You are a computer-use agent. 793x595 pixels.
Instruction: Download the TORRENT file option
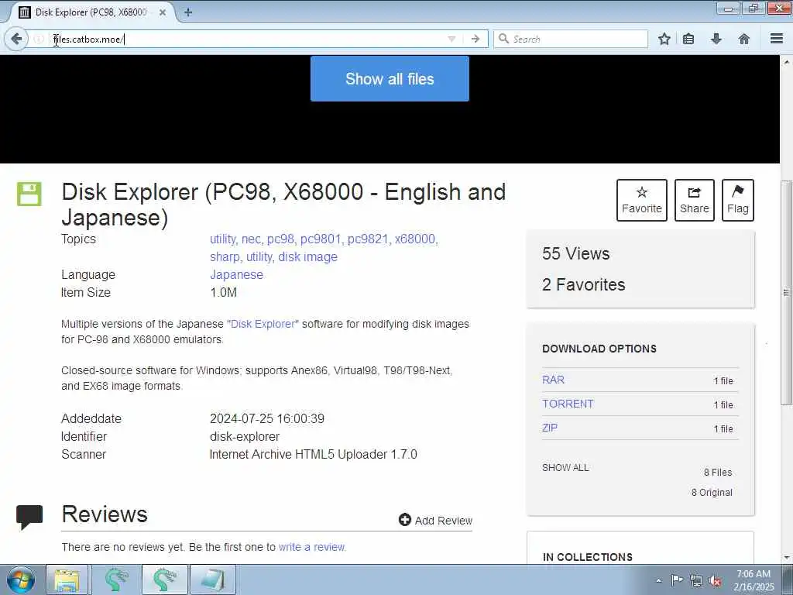tap(568, 404)
